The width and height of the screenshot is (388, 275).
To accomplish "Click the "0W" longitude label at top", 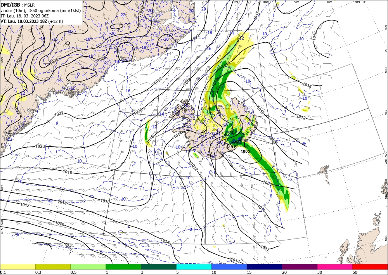I will [329, 2].
